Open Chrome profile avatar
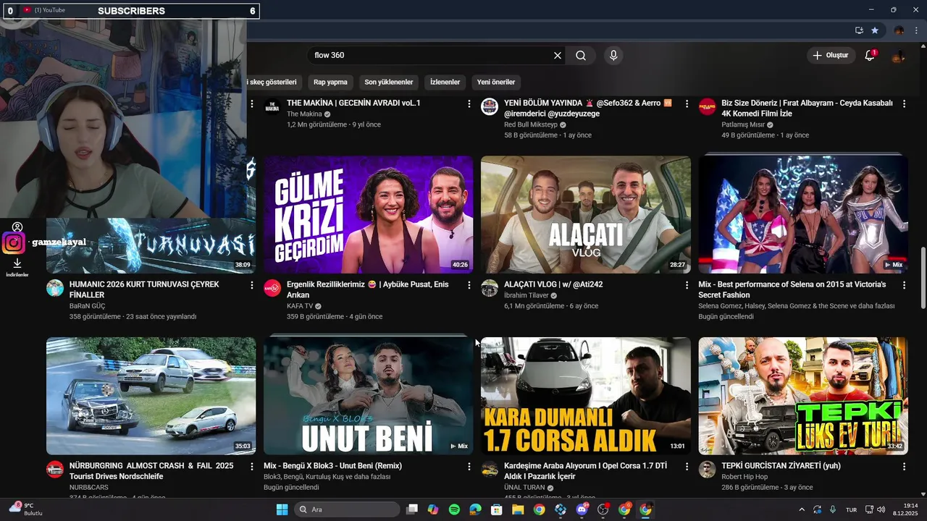 [899, 30]
